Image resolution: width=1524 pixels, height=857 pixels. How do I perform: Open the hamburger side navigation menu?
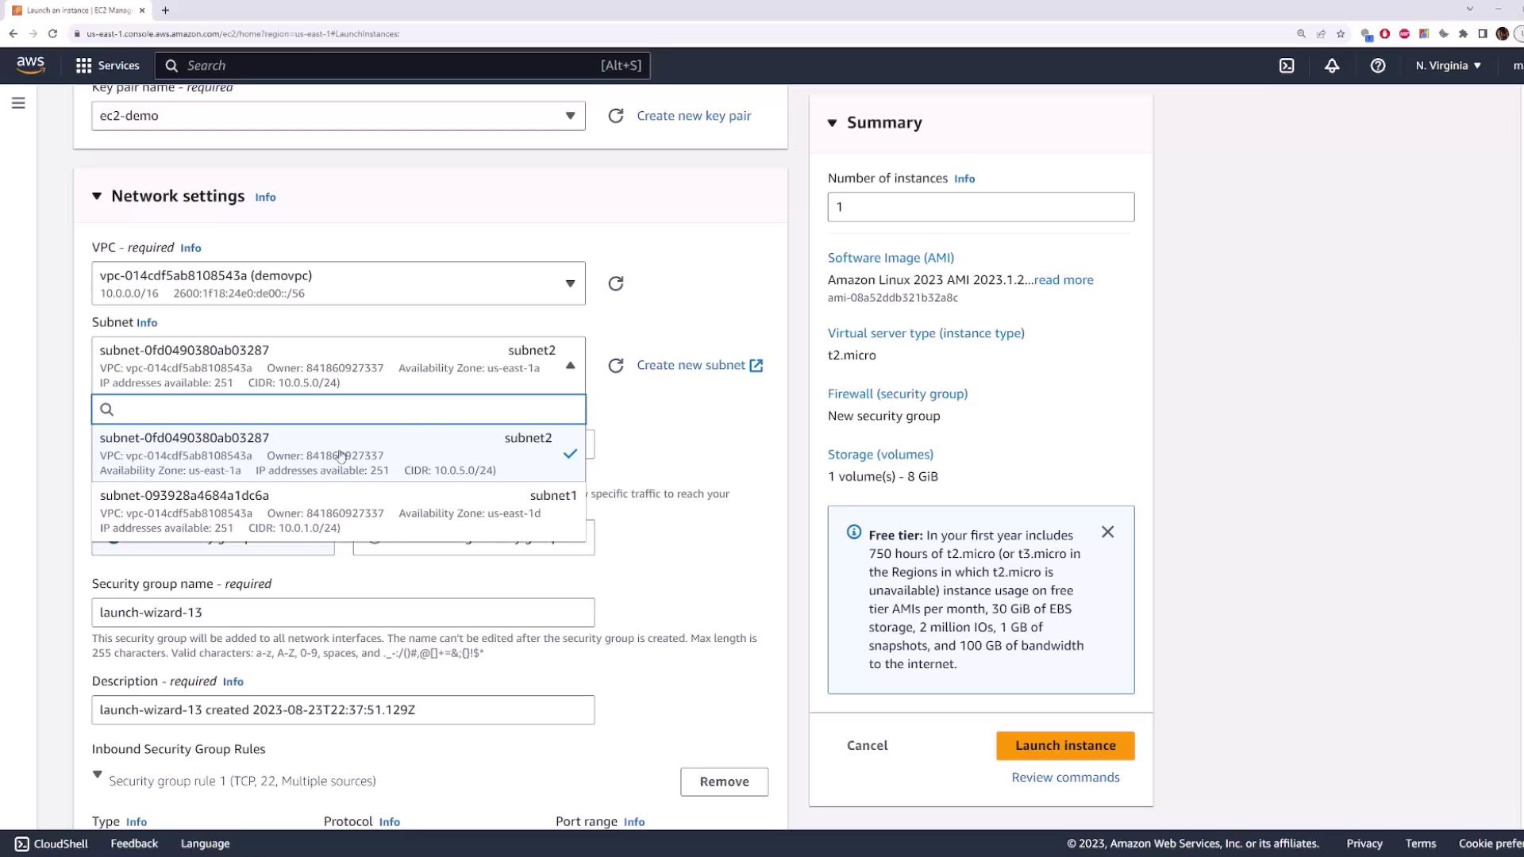tap(18, 103)
